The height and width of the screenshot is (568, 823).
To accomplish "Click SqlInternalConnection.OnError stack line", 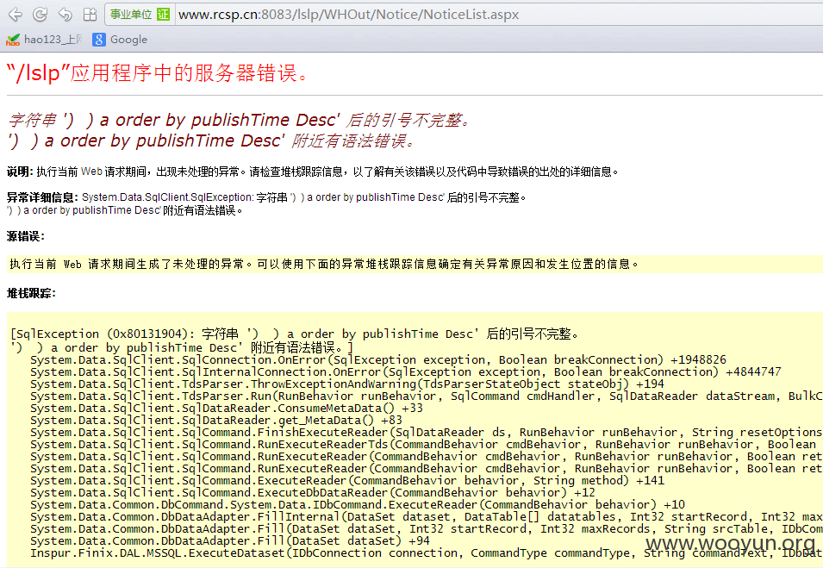I will 405,372.
